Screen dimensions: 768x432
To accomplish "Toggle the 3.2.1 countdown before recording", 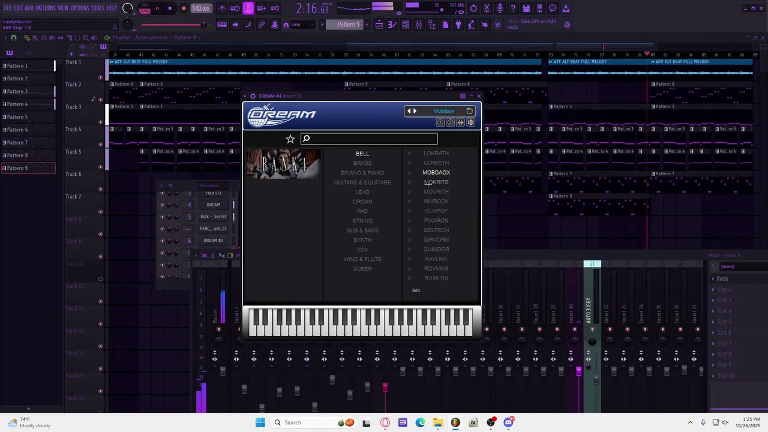I will click(x=248, y=8).
